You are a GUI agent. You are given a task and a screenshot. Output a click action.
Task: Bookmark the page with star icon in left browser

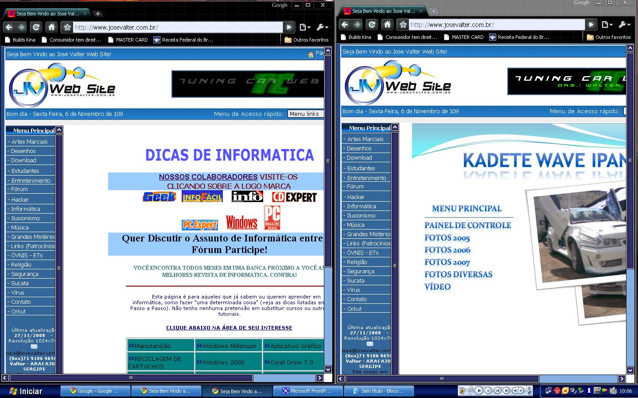coord(67,27)
